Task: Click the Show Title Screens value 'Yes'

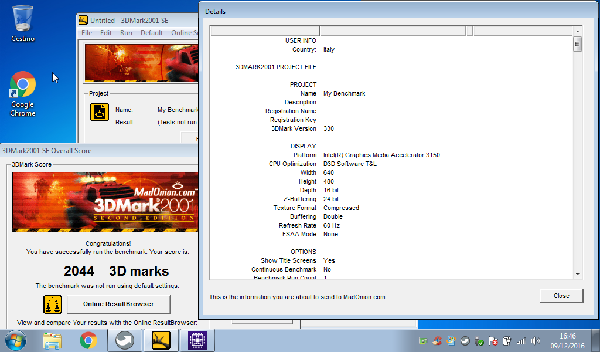Action: 329,261
